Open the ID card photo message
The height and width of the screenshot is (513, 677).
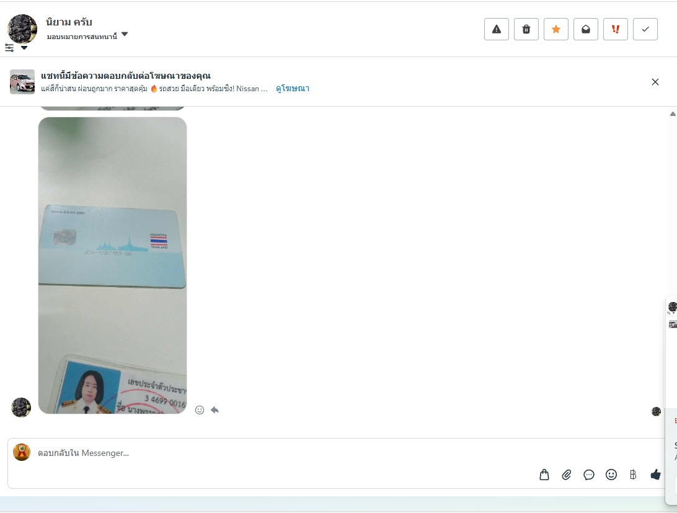pyautogui.click(x=113, y=265)
